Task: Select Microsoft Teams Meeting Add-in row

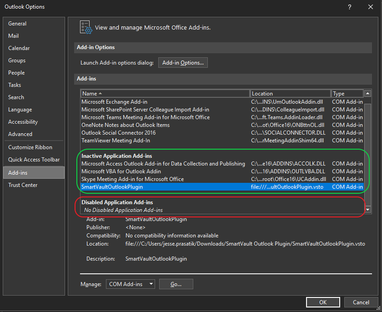Action: 222,117
